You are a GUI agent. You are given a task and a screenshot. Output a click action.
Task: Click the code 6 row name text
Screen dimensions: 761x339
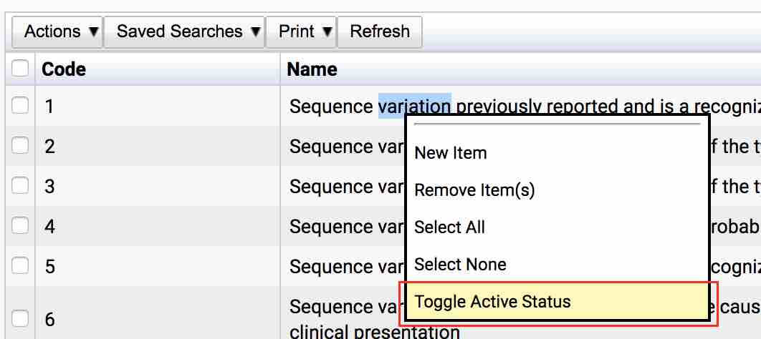pyautogui.click(x=343, y=308)
